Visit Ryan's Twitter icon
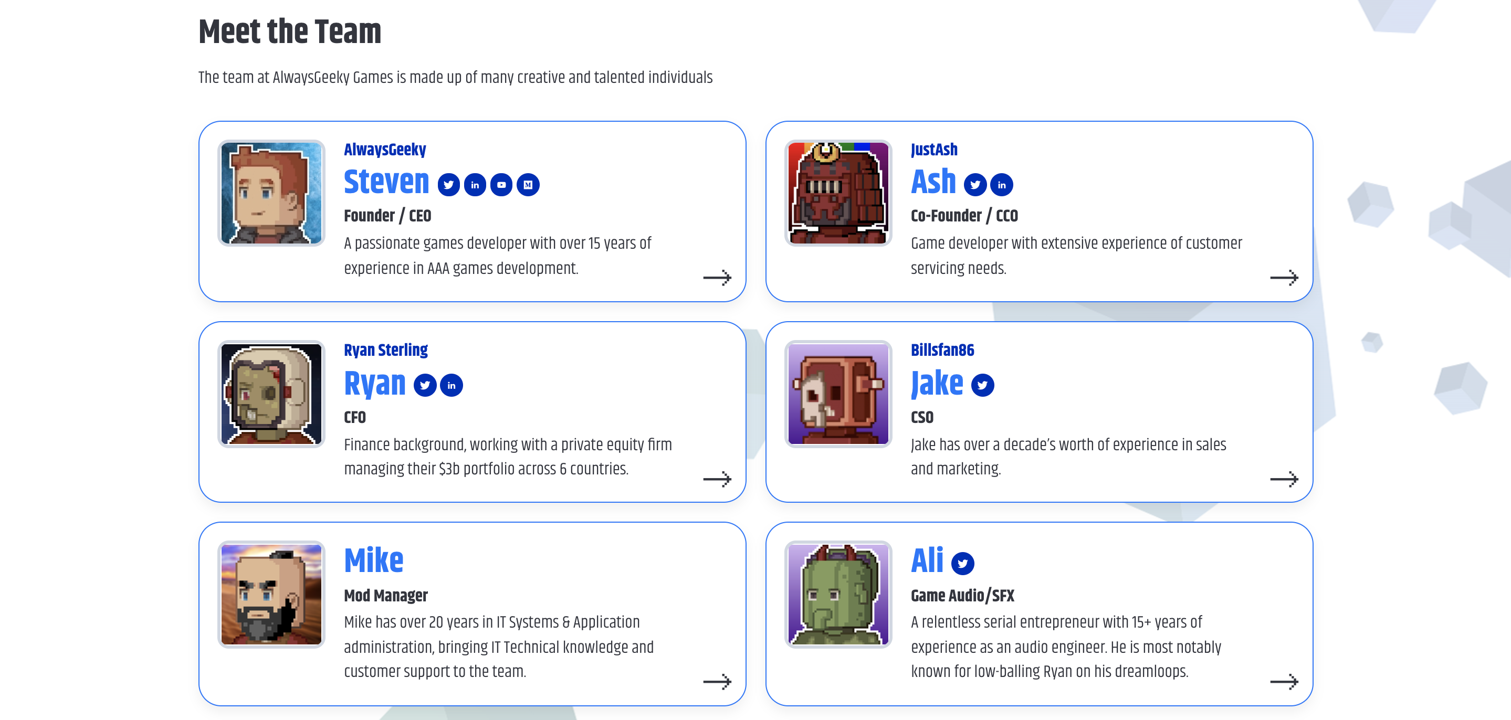 coord(425,385)
